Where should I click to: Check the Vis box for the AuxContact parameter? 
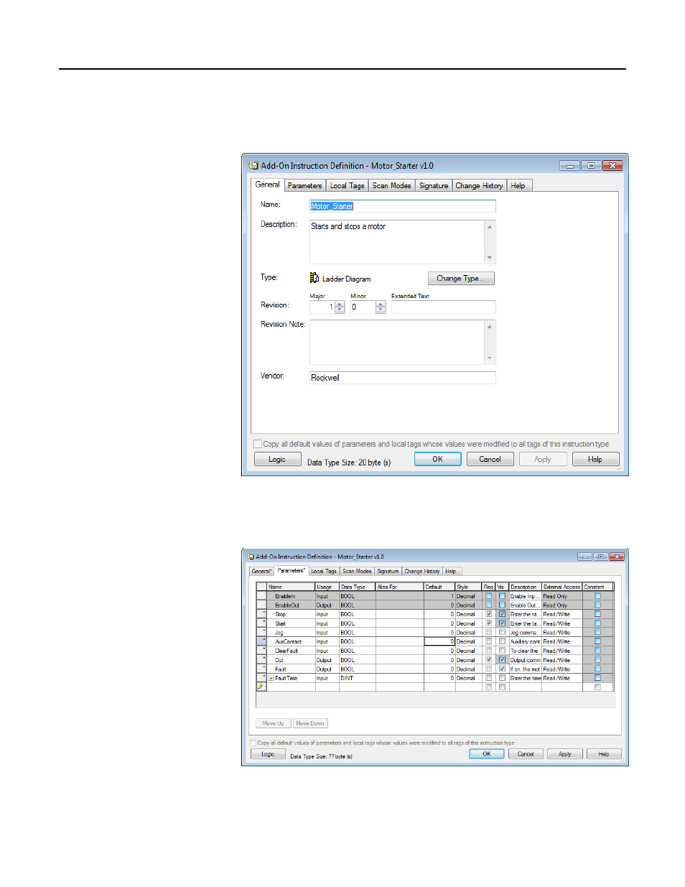[502, 641]
